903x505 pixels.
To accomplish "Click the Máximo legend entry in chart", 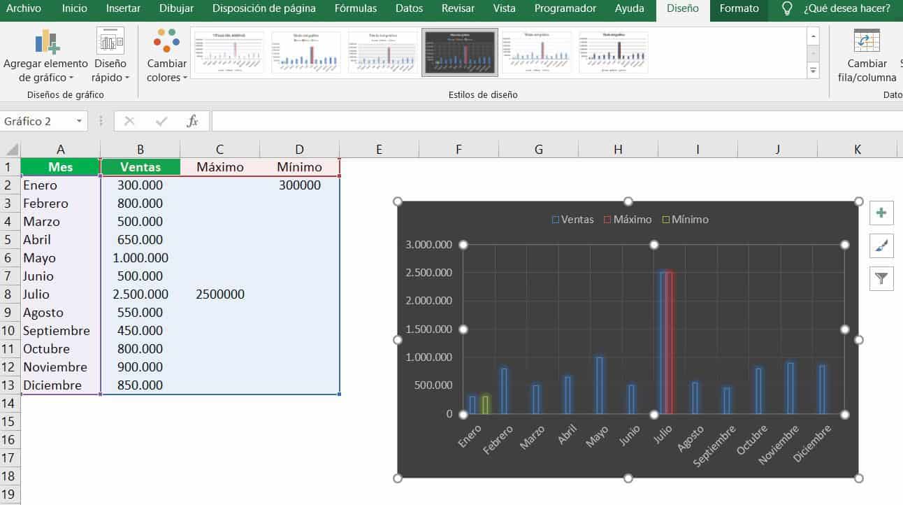I will point(627,220).
